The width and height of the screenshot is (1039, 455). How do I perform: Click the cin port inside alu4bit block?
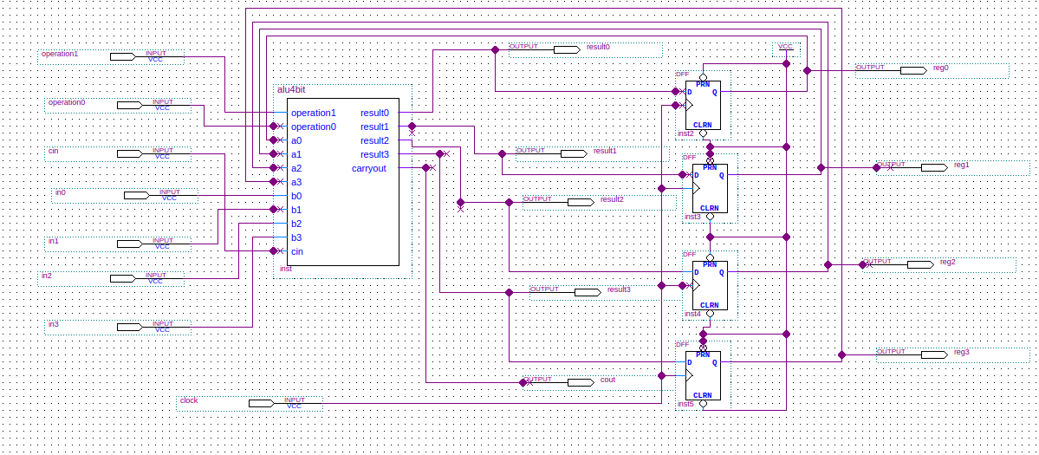pyautogui.click(x=297, y=251)
